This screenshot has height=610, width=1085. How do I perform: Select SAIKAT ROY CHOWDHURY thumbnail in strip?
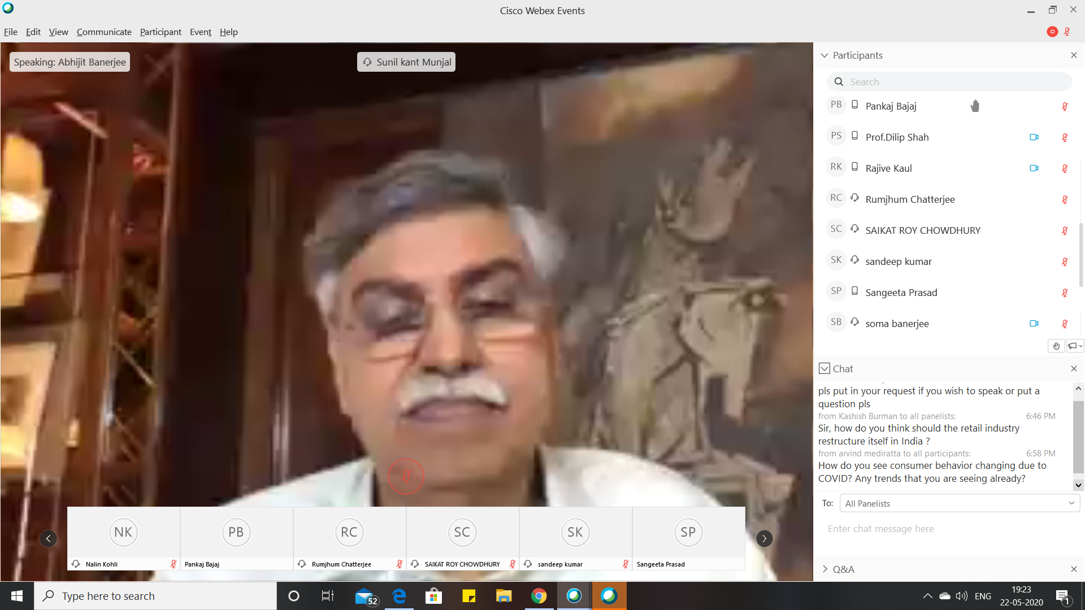462,539
